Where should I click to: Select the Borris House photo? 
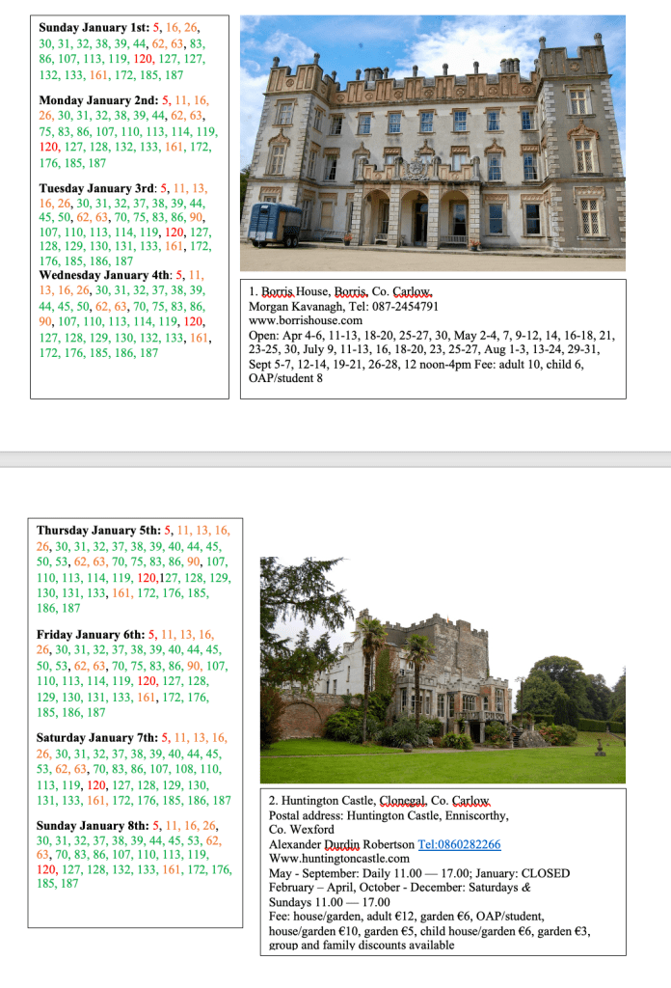pyautogui.click(x=432, y=143)
